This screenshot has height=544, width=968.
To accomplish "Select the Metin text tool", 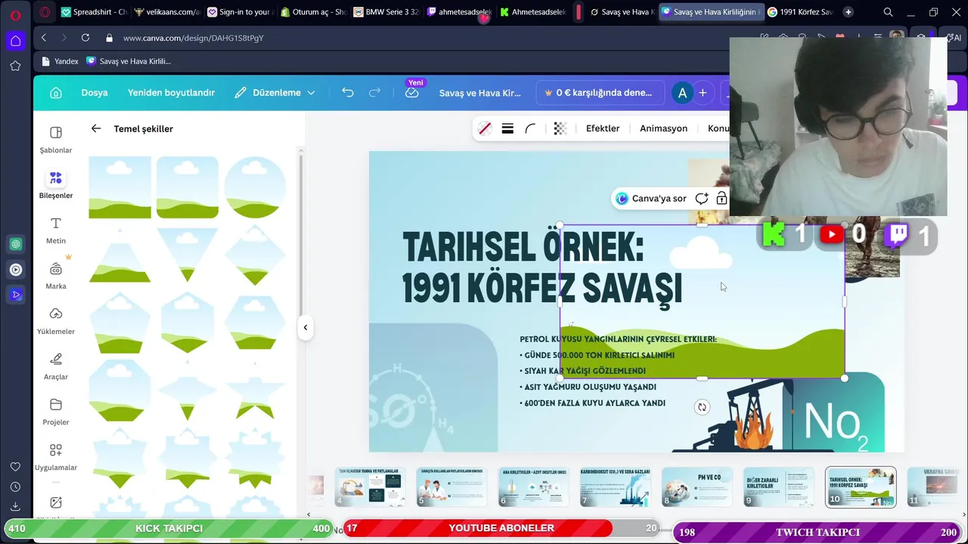I will 55,230.
